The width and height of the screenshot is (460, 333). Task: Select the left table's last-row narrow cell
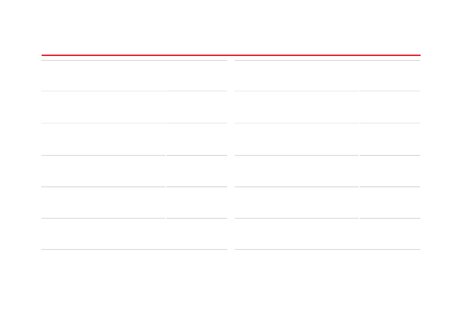click(197, 234)
